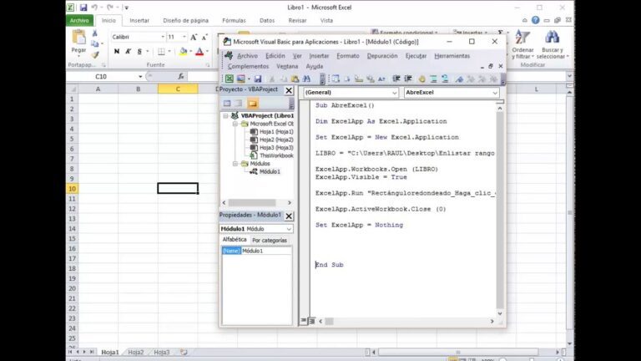Screen dimensions: 641x361
Task: Open the green Archivo tab in Excel
Action: (79, 20)
